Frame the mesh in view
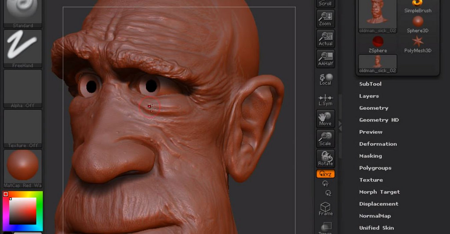 click(x=326, y=209)
